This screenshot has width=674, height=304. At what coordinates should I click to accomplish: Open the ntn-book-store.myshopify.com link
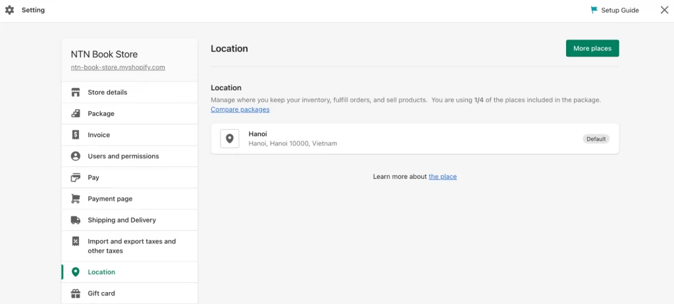[x=118, y=68]
